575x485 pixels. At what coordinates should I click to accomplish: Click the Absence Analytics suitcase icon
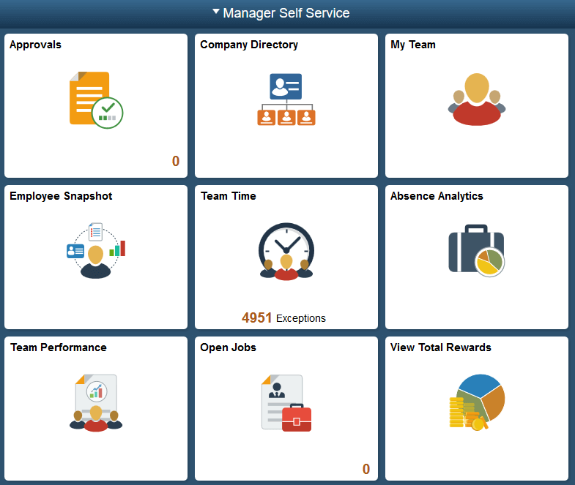click(x=477, y=251)
